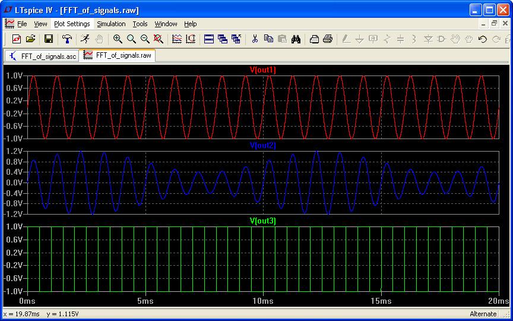Open Print Setup icon
Viewport: 513px width, 321px height.
(x=314, y=39)
